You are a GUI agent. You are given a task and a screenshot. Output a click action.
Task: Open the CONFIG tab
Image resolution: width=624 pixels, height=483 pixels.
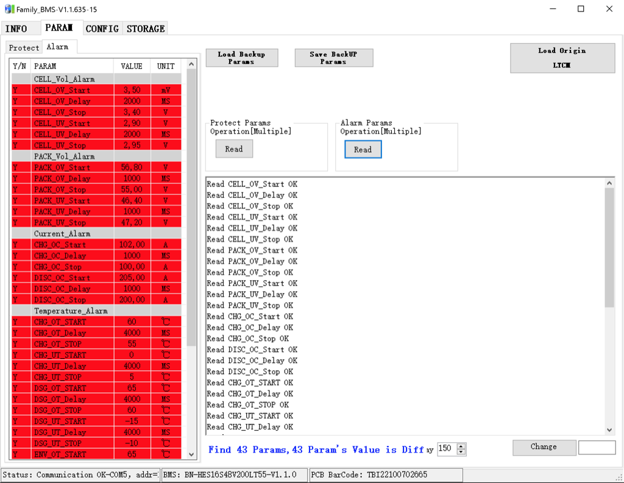[102, 29]
